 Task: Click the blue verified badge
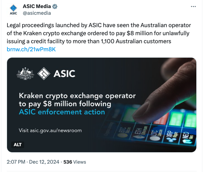pyautogui.click(x=55, y=7)
